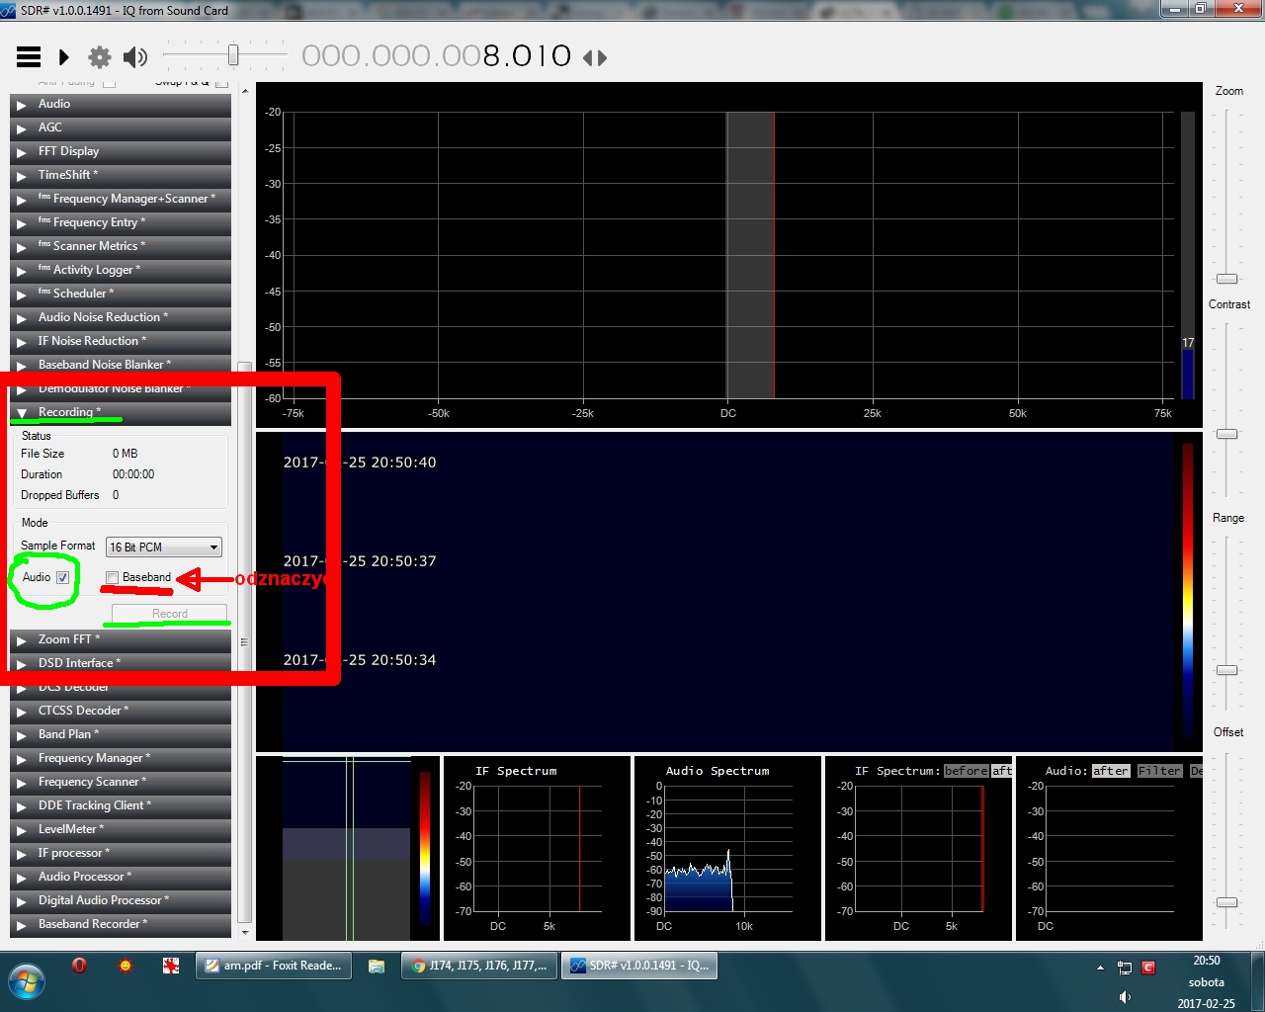Viewport: 1265px width, 1012px height.
Task: Select the 'Filter' Audio tab
Action: [x=1159, y=771]
